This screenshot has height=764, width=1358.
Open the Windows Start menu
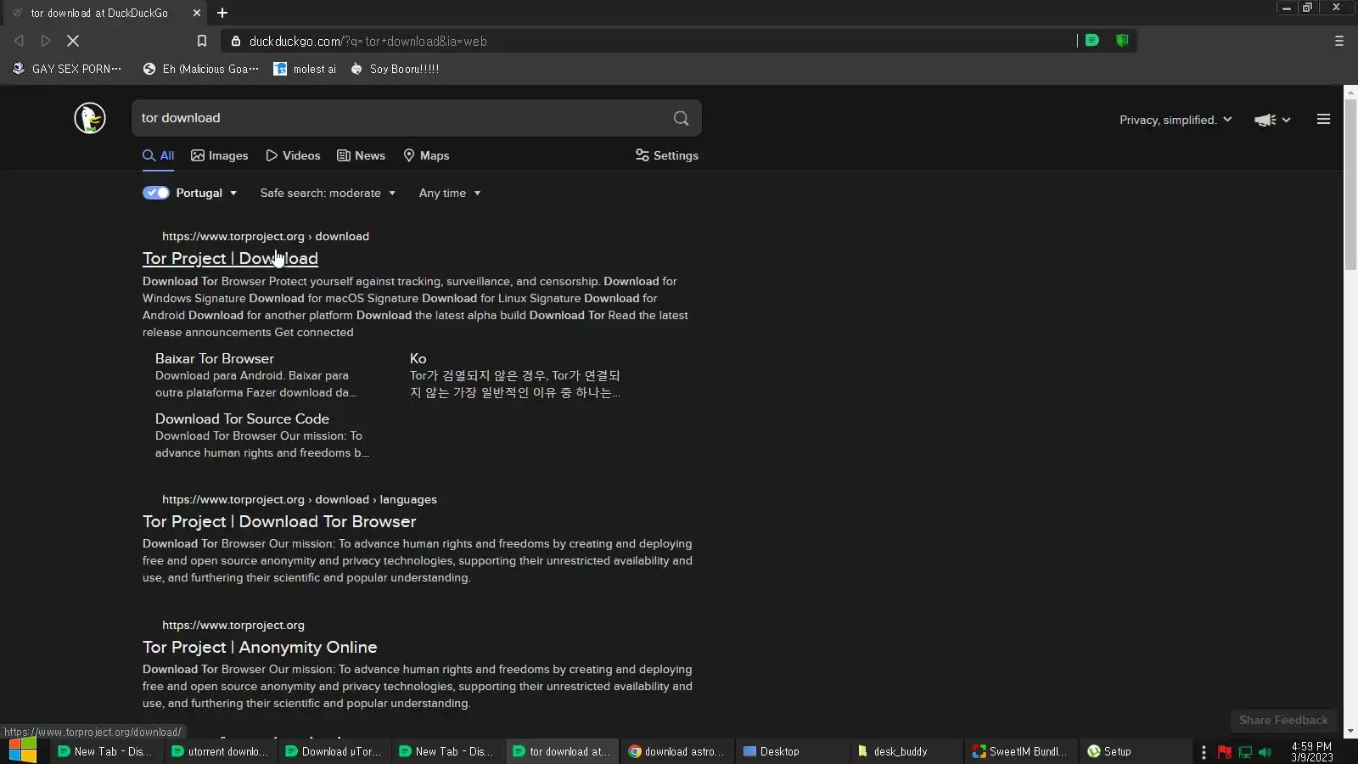(23, 751)
